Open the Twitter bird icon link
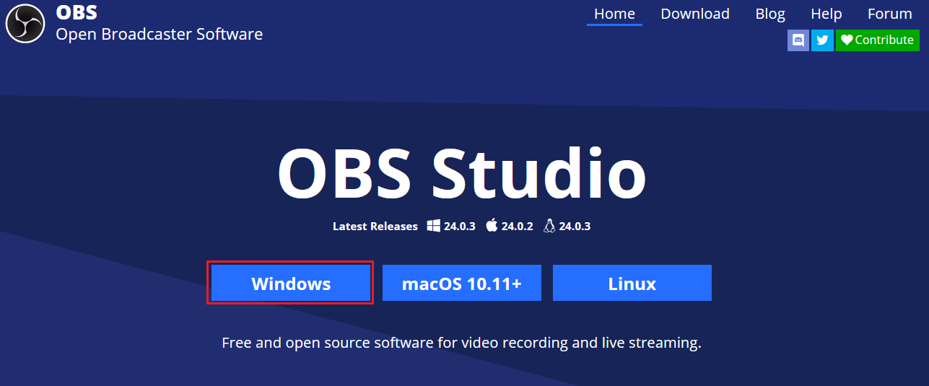Viewport: 929px width, 386px height. pos(821,40)
